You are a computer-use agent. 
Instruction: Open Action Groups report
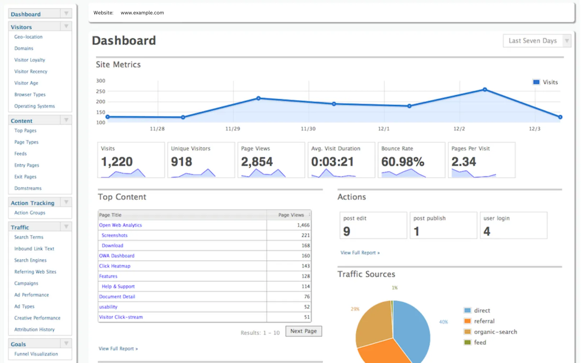(x=30, y=213)
